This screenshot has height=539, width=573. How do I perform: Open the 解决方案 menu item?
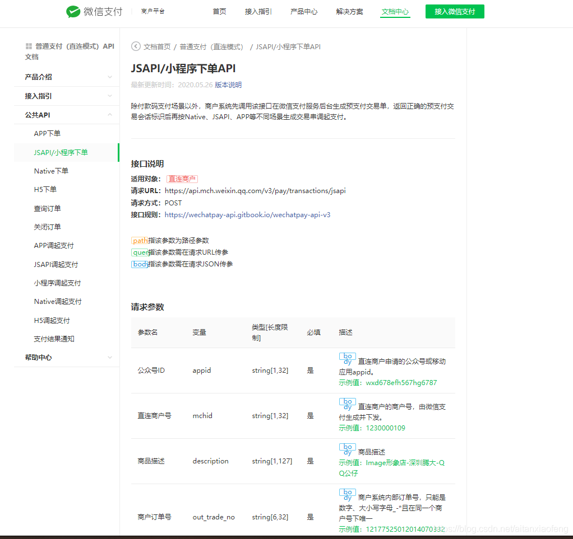[x=350, y=11]
